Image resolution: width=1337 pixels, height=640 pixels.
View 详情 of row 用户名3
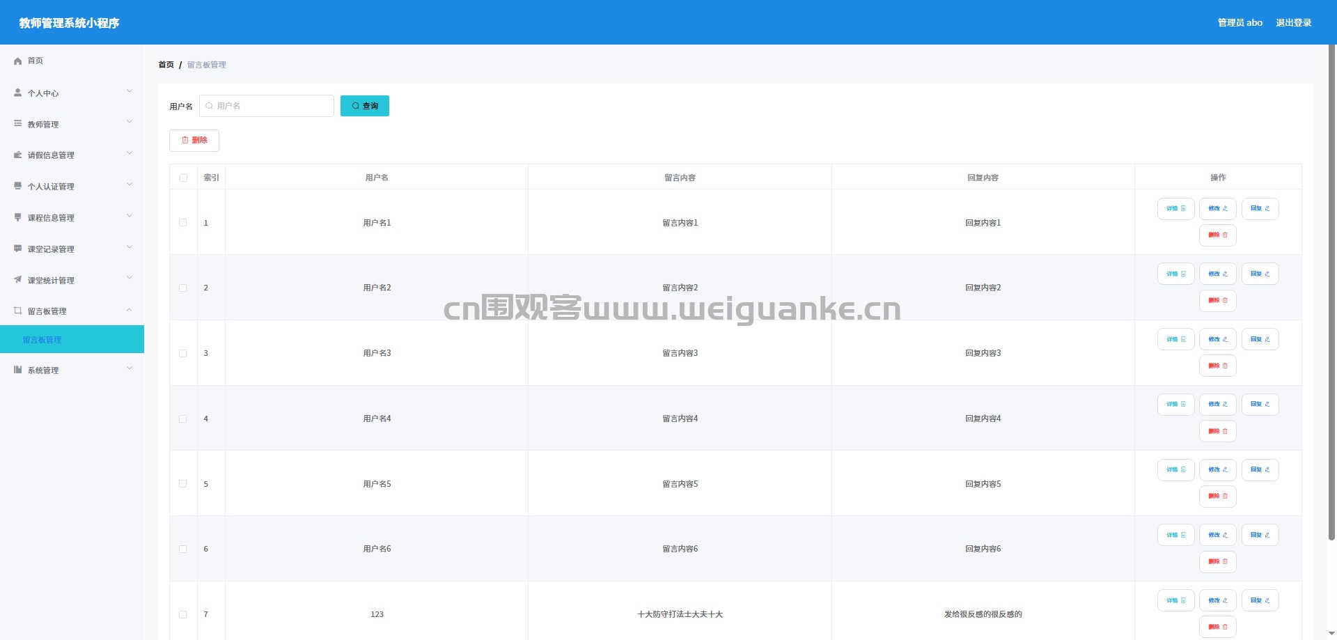[x=1175, y=339]
